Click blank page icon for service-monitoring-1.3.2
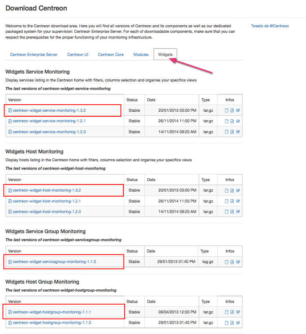306x334 pixels. tap(226, 110)
